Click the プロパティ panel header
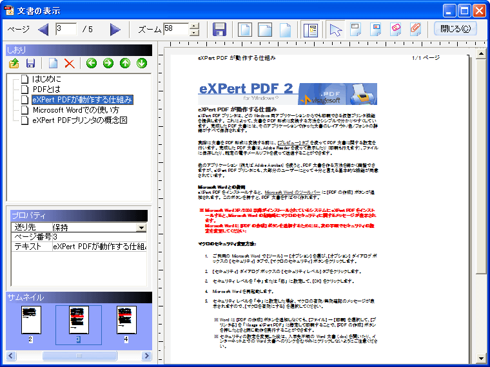This screenshot has width=490, height=367. [79, 216]
